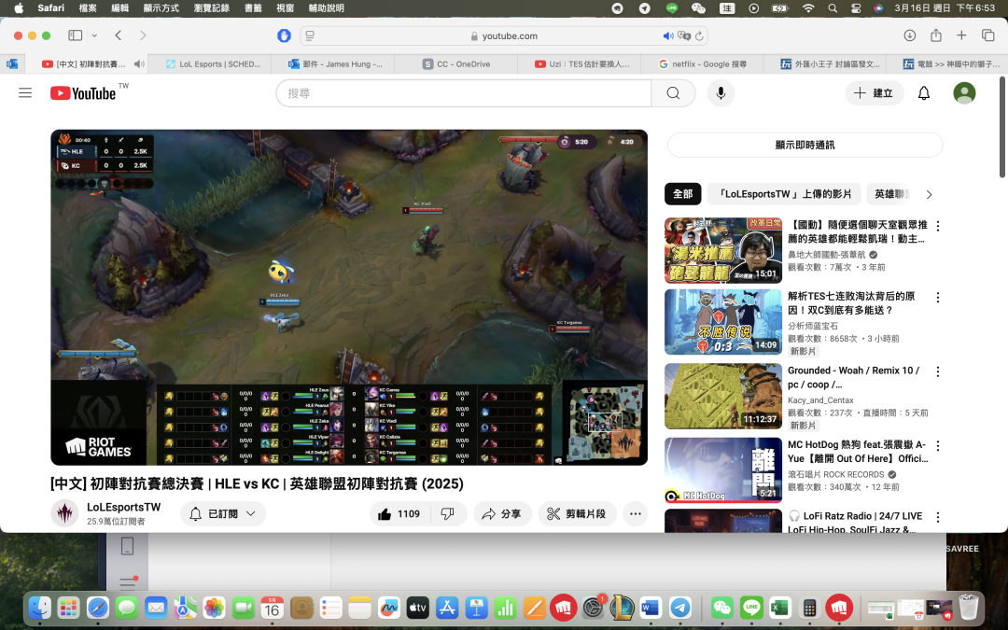Open more options for LoFi Ratz Radio

pos(938,517)
